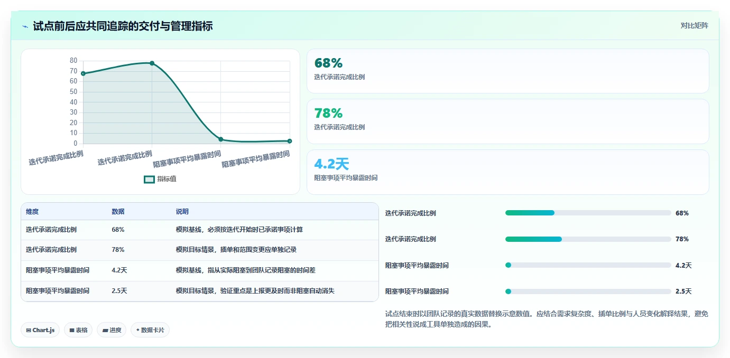730x358 pixels.
Task: Click the 数据 column header
Action: 118,212
